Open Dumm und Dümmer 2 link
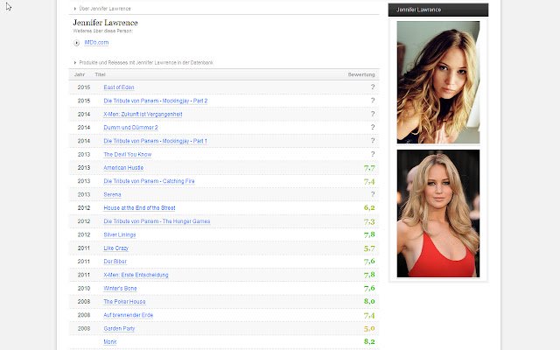The height and width of the screenshot is (350, 560). coord(130,128)
